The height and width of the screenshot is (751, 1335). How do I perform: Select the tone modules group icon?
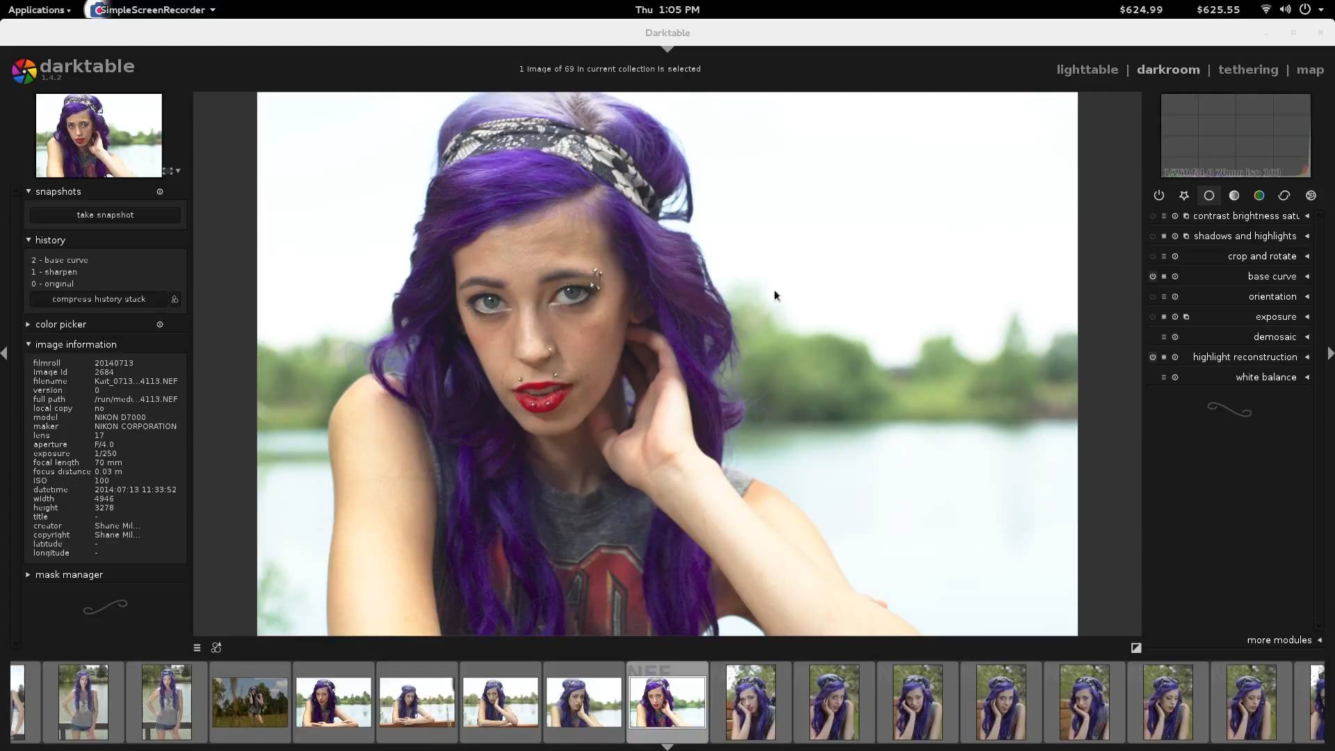(1234, 195)
